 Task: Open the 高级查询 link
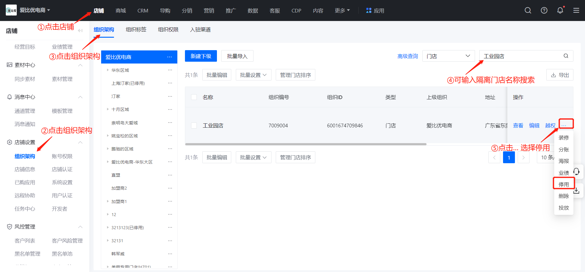click(x=408, y=56)
